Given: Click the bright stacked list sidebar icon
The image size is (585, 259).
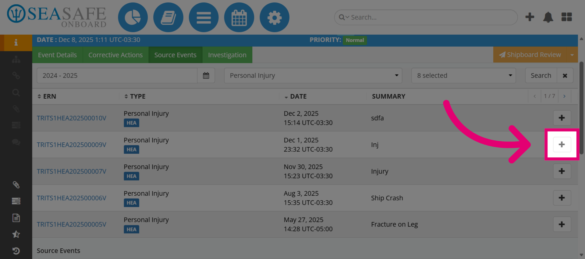Looking at the screenshot, I should (x=16, y=201).
